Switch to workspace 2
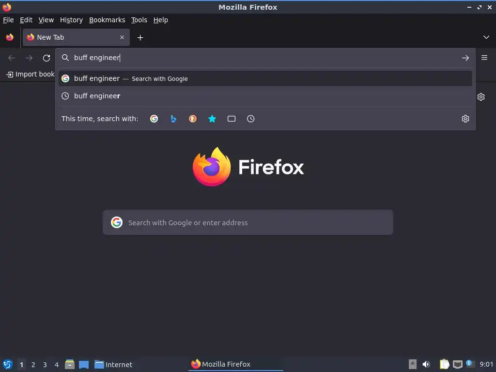 [33, 365]
